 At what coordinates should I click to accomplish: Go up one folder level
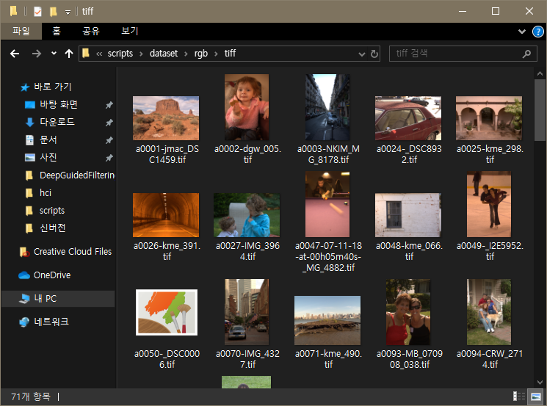click(69, 54)
